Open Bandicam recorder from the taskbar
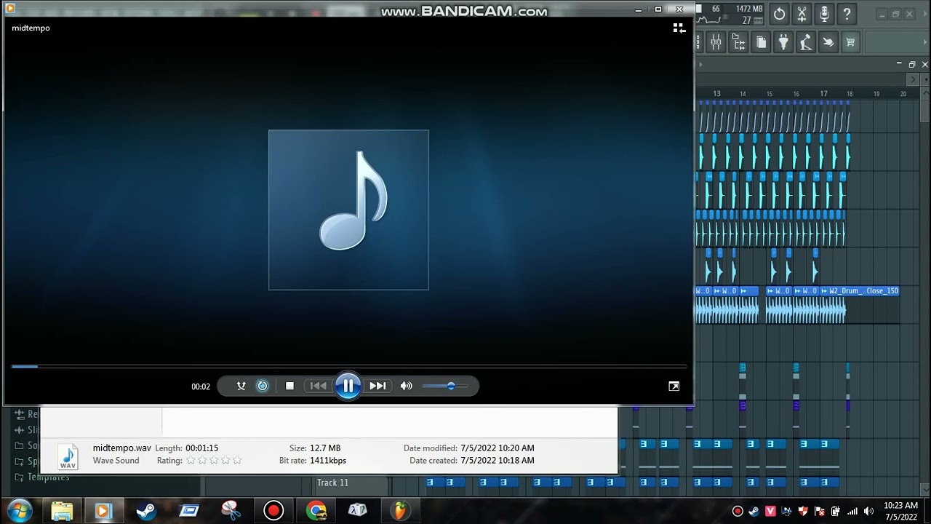The height and width of the screenshot is (524, 931). 273,511
